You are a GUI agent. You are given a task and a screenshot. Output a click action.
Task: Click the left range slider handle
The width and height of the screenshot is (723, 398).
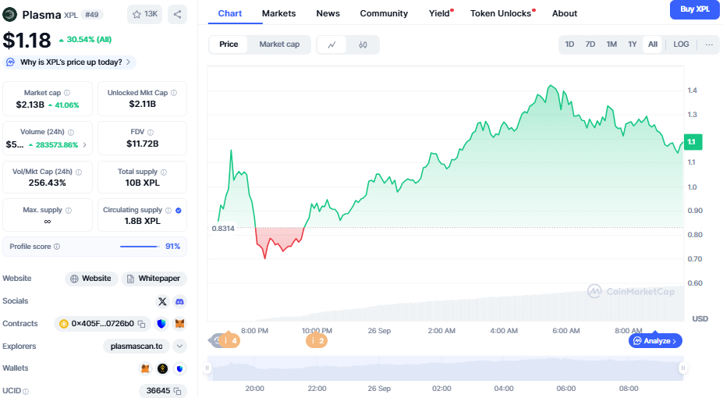(x=207, y=368)
